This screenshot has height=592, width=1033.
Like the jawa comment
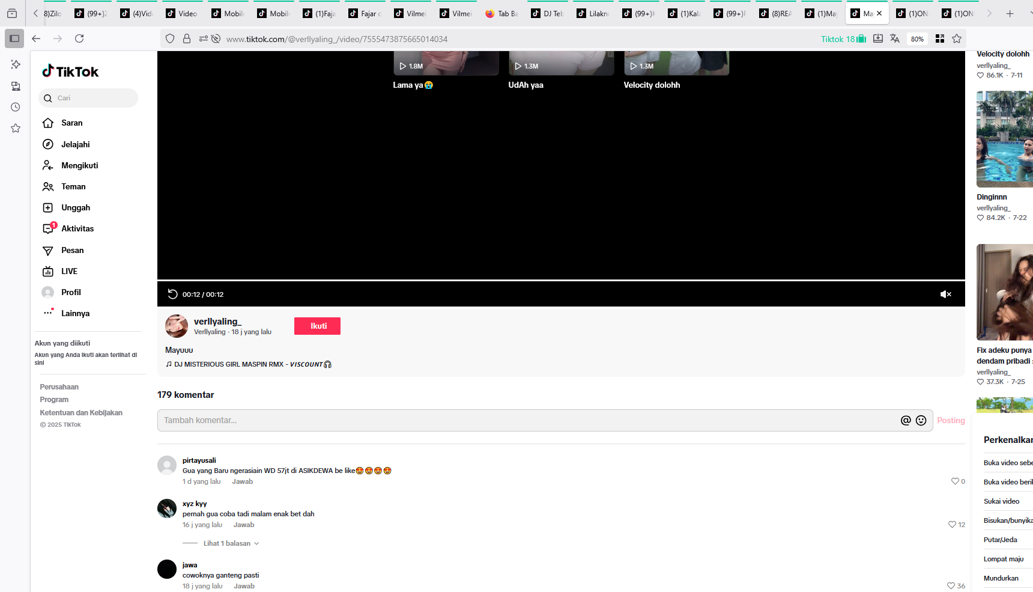pyautogui.click(x=951, y=586)
